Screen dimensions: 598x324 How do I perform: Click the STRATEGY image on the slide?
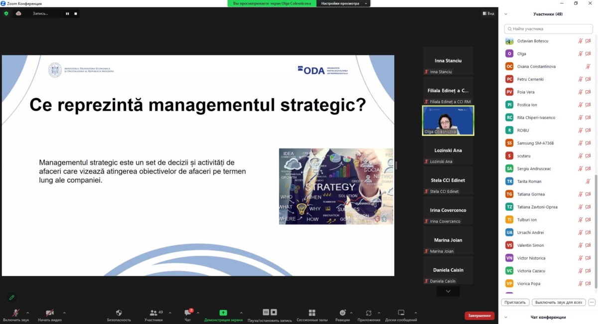336,186
